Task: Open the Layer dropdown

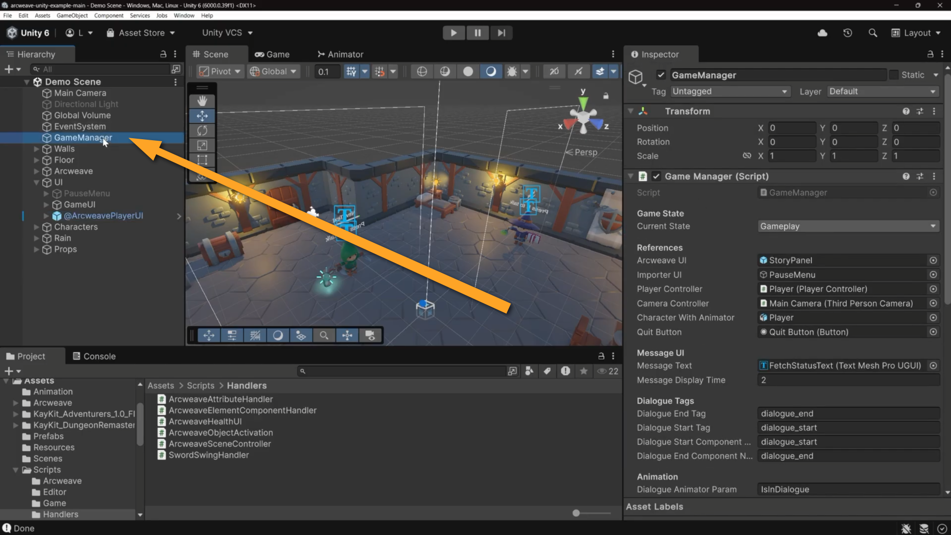Action: pos(883,92)
